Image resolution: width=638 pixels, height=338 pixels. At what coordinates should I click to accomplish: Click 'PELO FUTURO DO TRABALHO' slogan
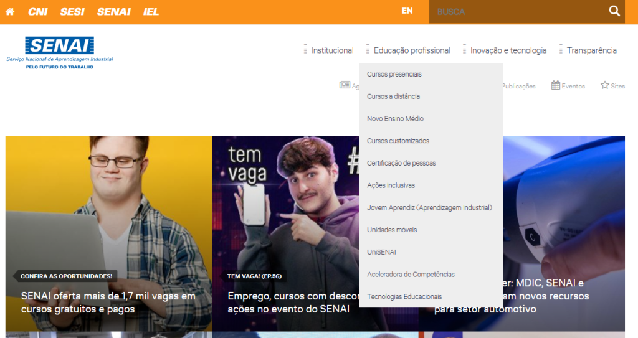[59, 67]
